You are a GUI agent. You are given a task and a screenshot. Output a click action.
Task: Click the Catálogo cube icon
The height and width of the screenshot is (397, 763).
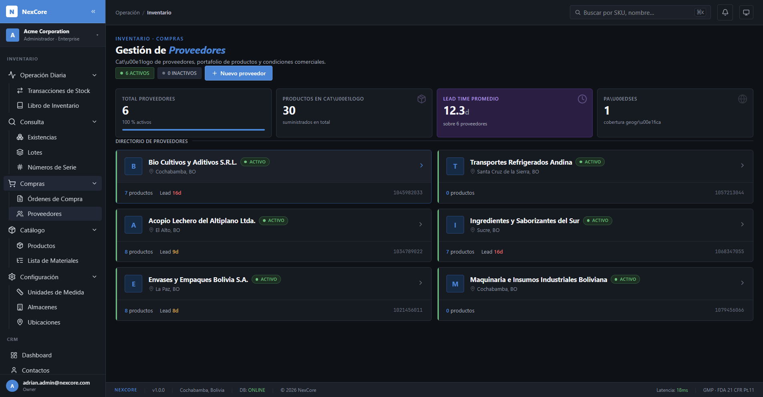pos(12,230)
